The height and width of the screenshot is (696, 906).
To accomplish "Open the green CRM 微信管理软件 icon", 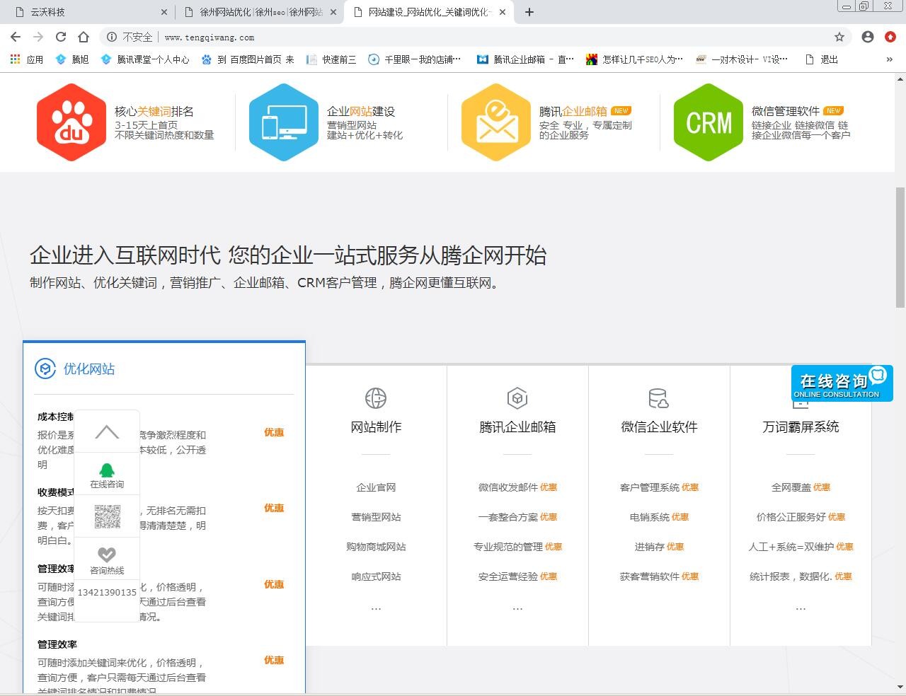I will pyautogui.click(x=708, y=121).
